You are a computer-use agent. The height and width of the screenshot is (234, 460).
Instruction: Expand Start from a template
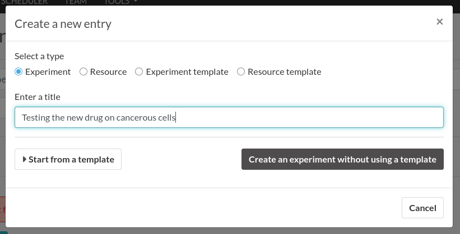click(68, 159)
